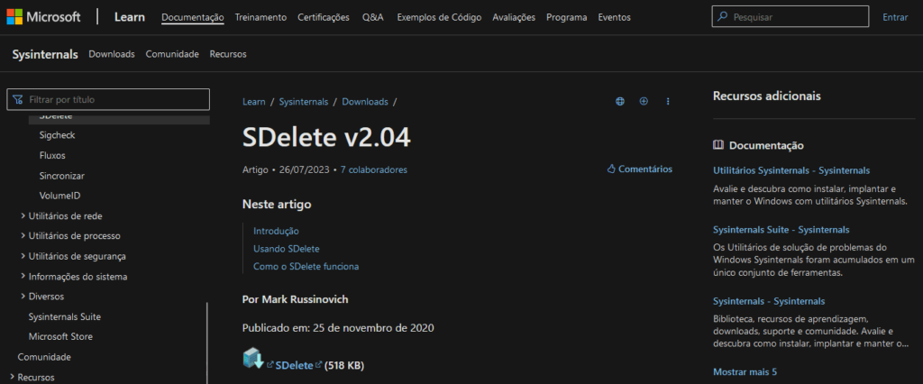
Task: Click external link icon before SDelete
Action: click(x=270, y=365)
